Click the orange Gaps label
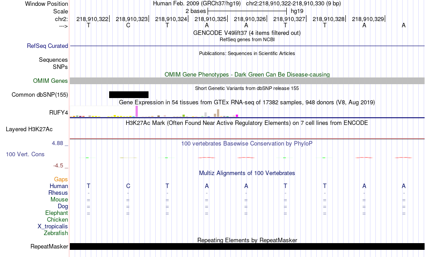This screenshot has height=257, width=425. coord(61,180)
